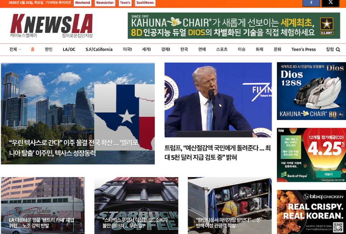Open the SushiNews link

145,3
